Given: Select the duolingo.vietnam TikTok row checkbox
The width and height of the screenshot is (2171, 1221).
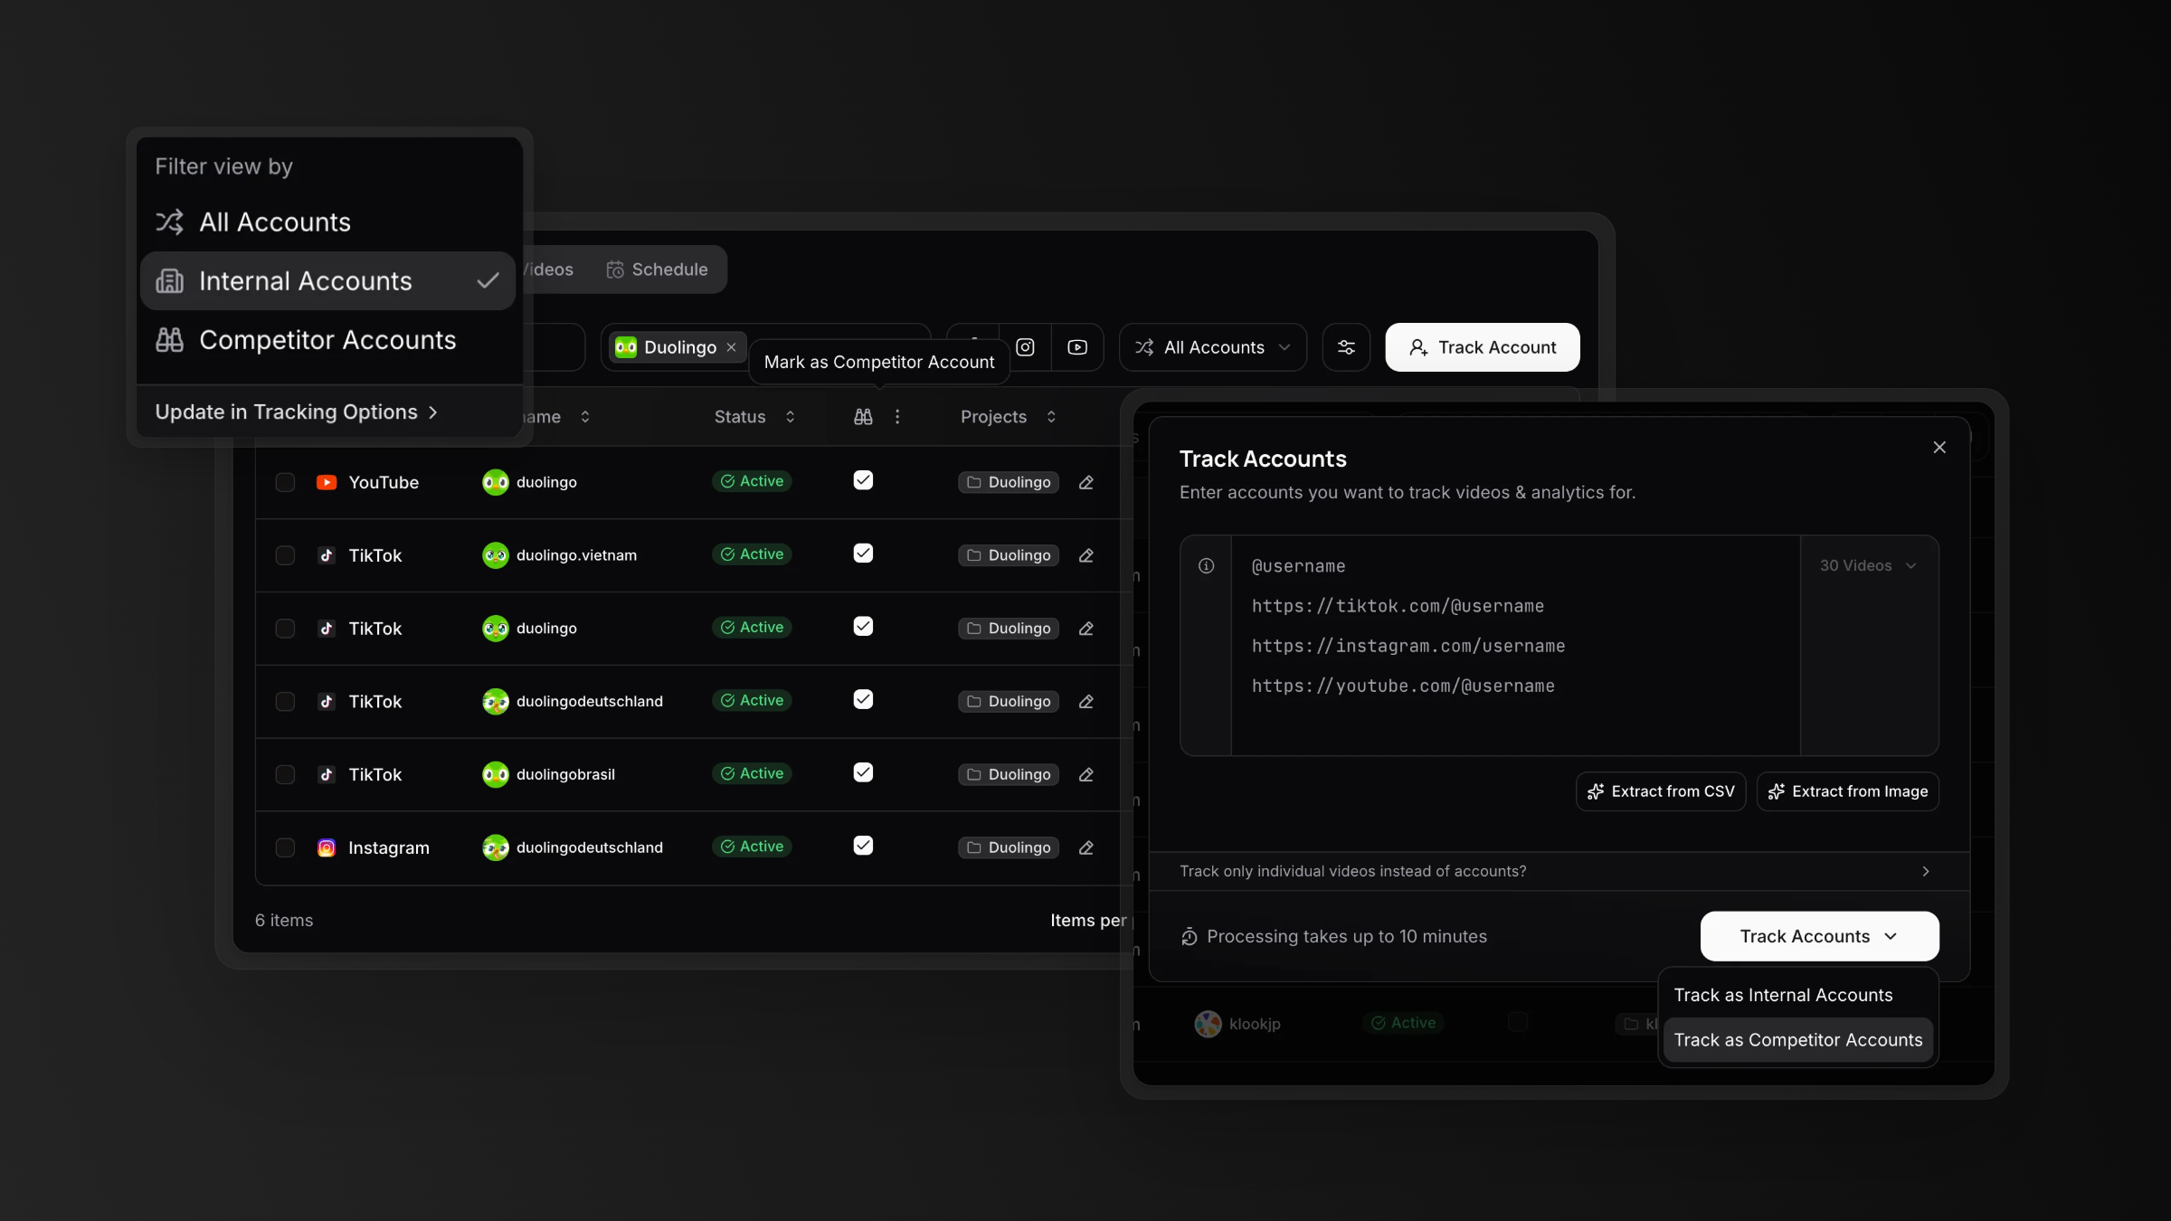Looking at the screenshot, I should [285, 555].
